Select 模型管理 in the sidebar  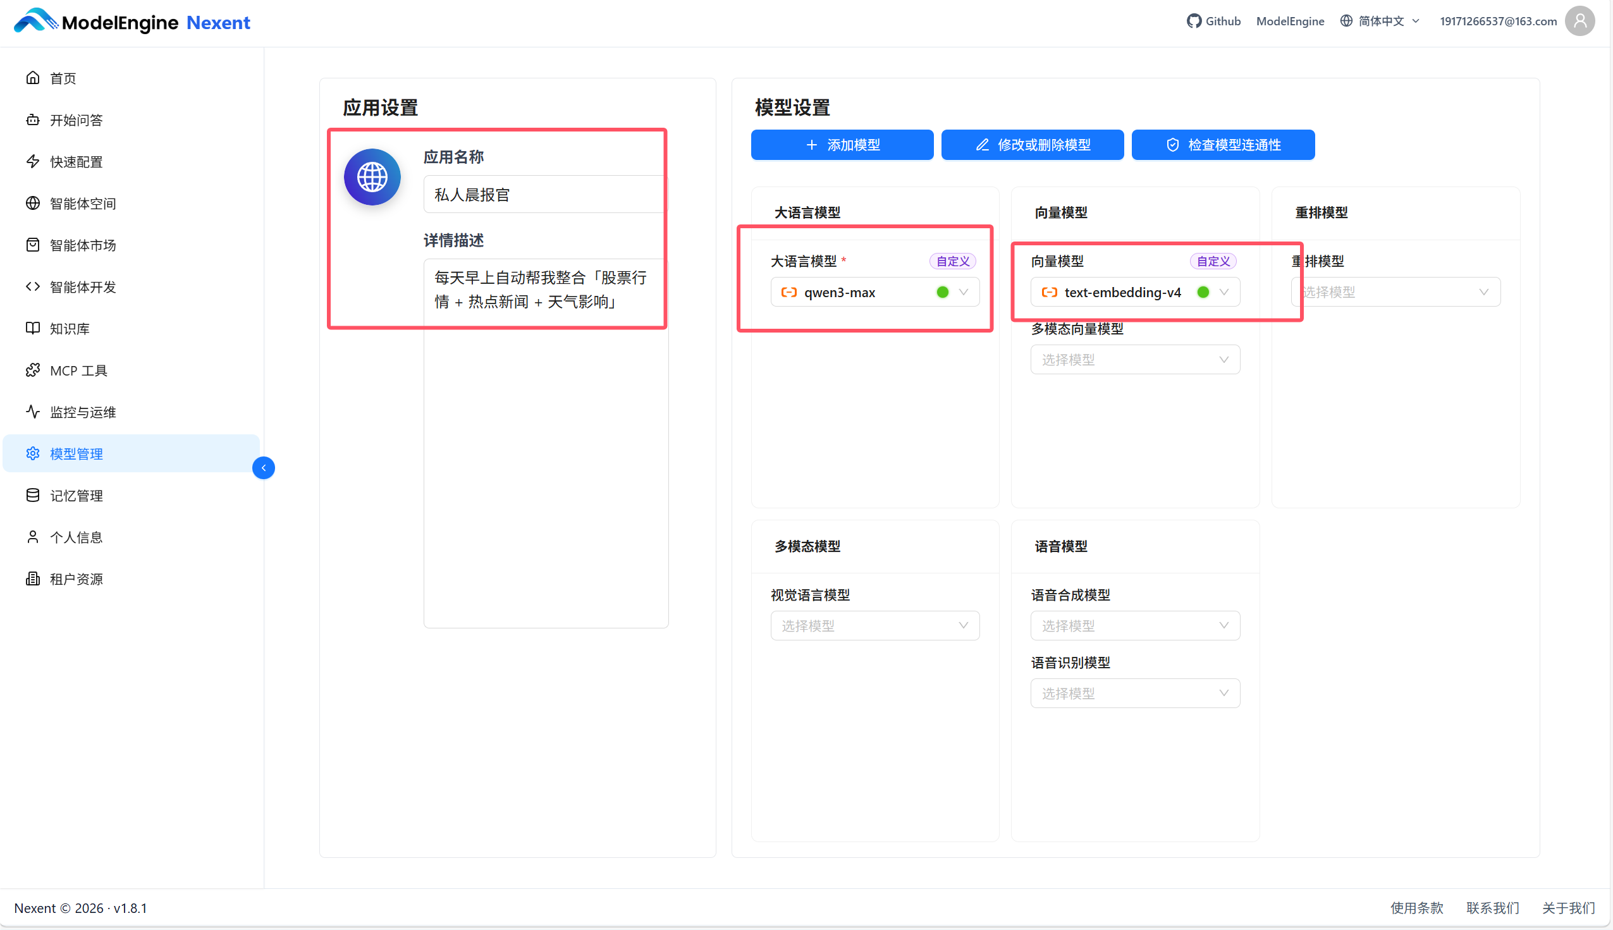click(x=132, y=453)
